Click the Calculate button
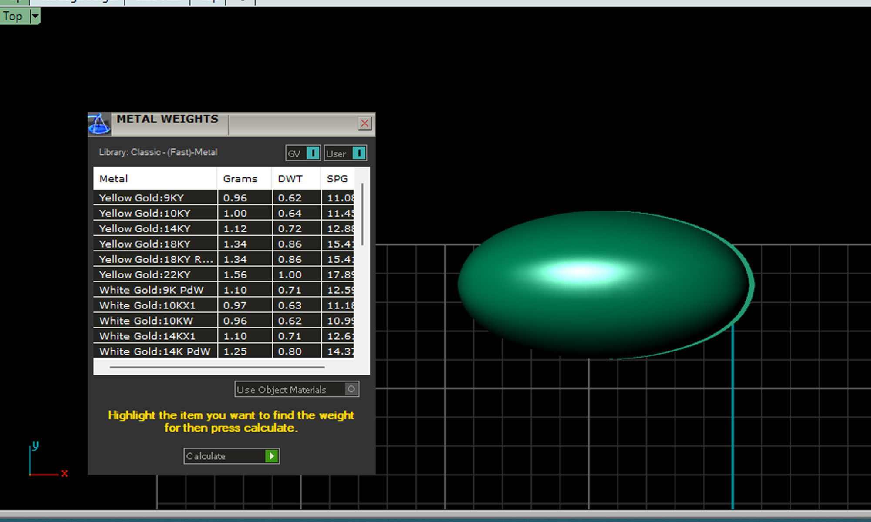The width and height of the screenshot is (871, 522). pyautogui.click(x=231, y=456)
